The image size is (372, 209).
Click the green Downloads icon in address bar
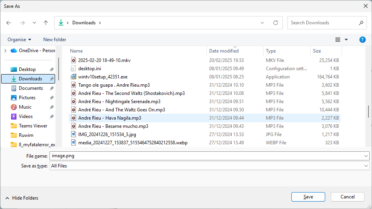pos(61,22)
